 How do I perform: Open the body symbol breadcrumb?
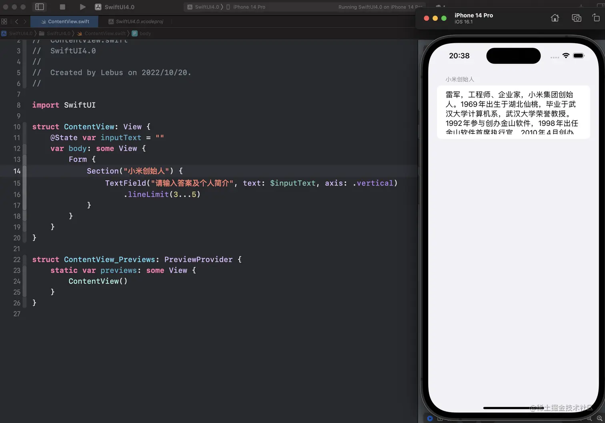(x=142, y=33)
